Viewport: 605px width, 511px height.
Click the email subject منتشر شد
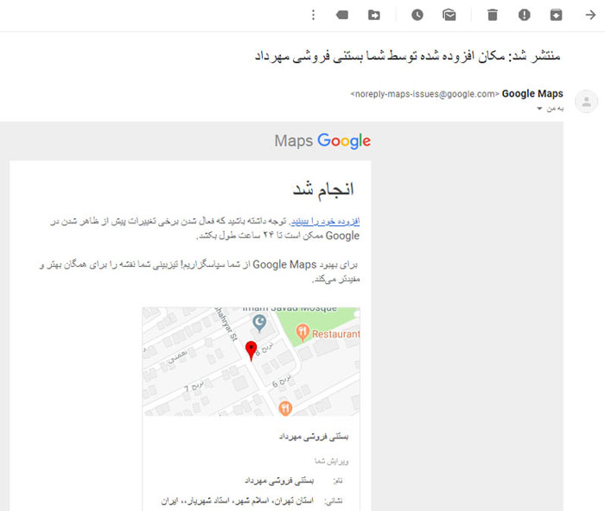point(407,56)
